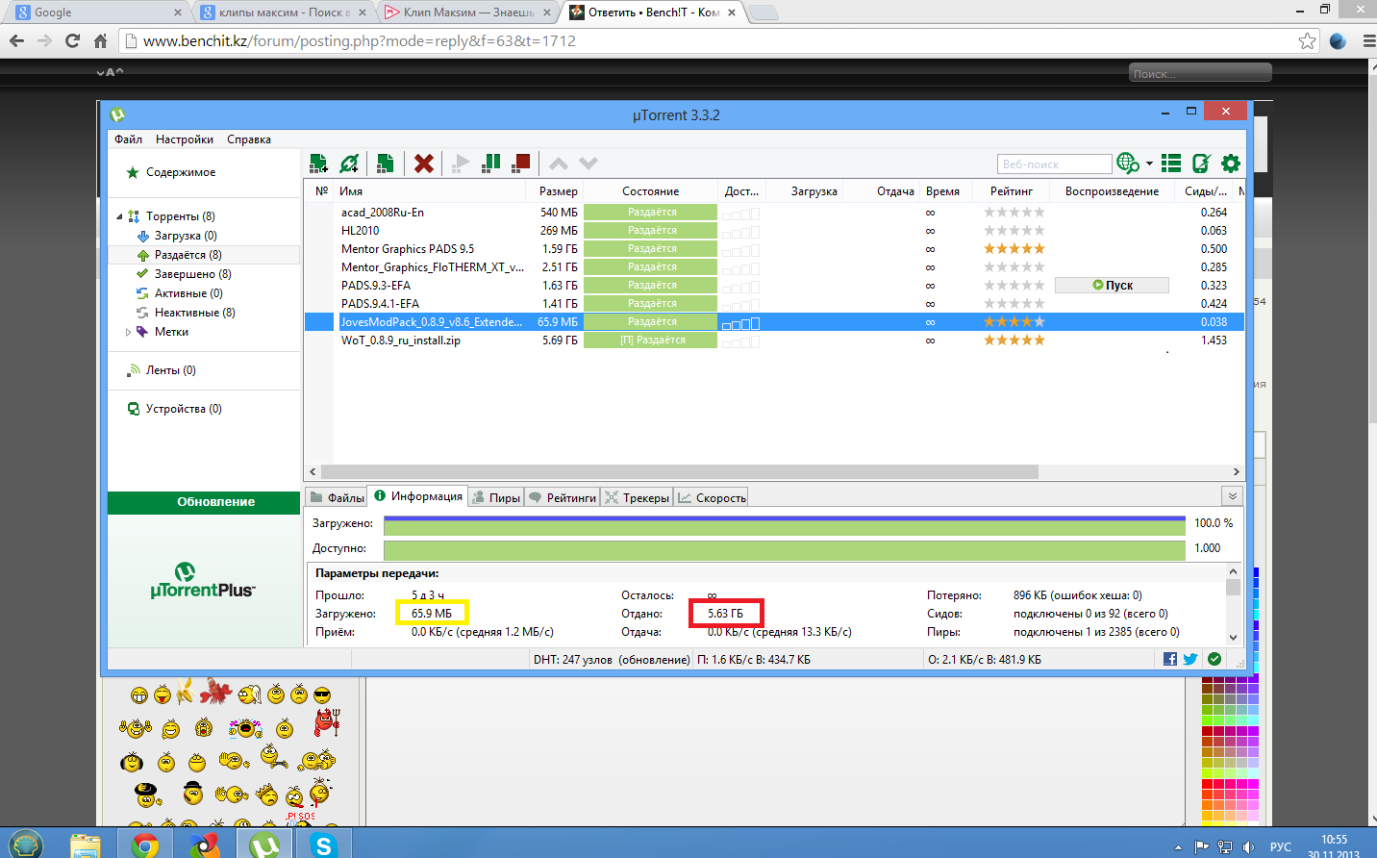
Task: Select Активные (0) category
Action: tap(188, 293)
